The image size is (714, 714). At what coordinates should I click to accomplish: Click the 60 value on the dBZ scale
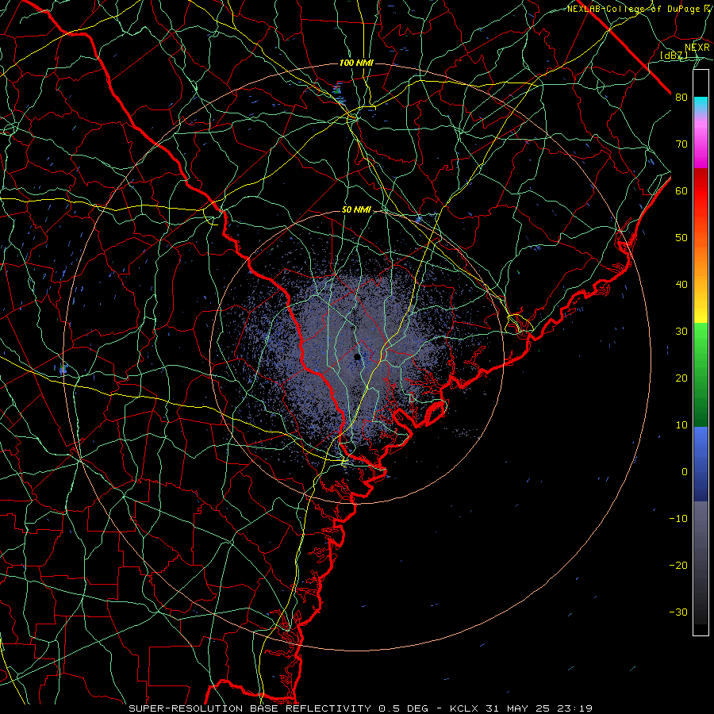click(681, 190)
